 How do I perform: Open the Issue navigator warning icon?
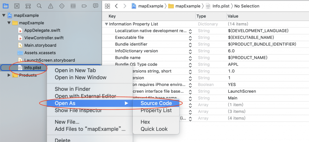pos(50,6)
